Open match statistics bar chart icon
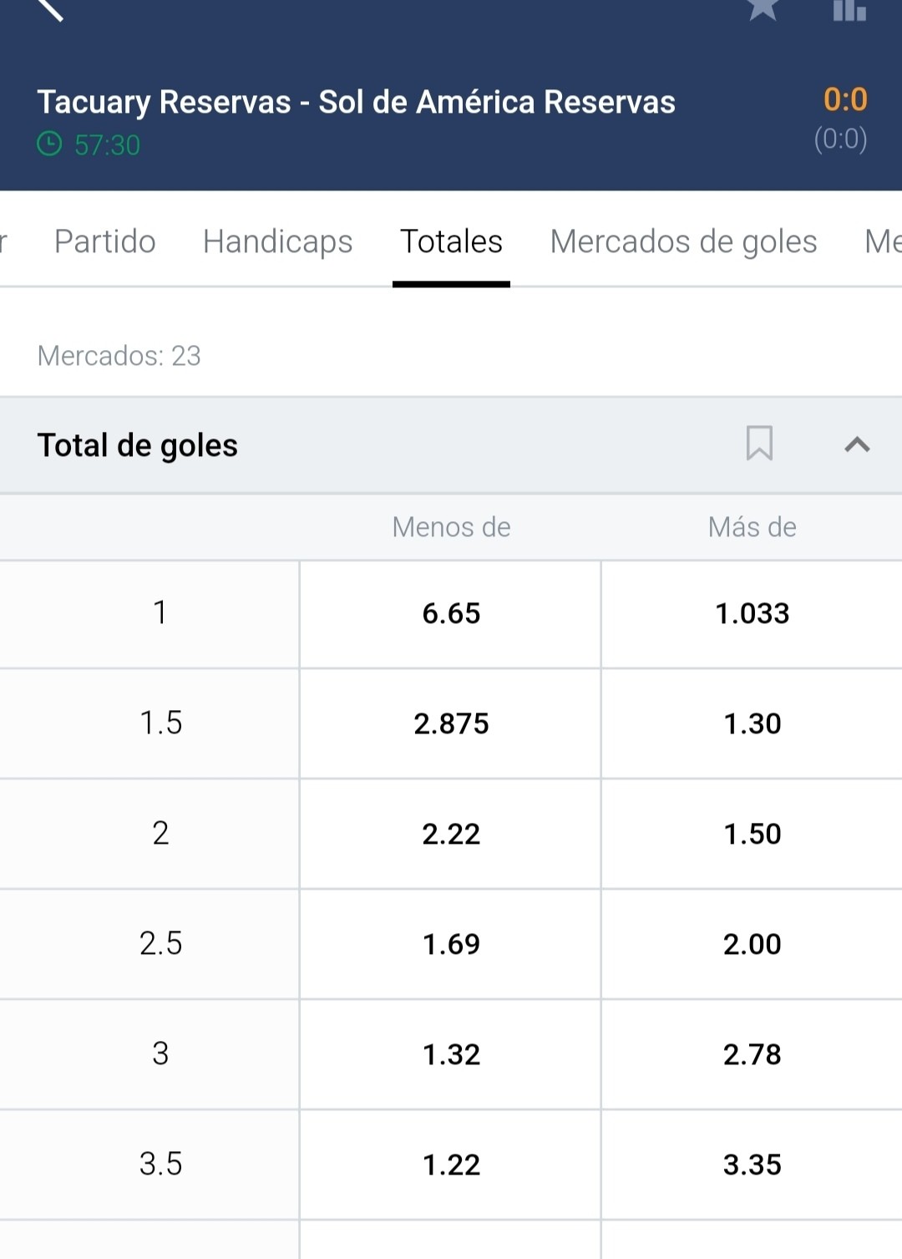Viewport: 902px width, 1259px height. (849, 9)
